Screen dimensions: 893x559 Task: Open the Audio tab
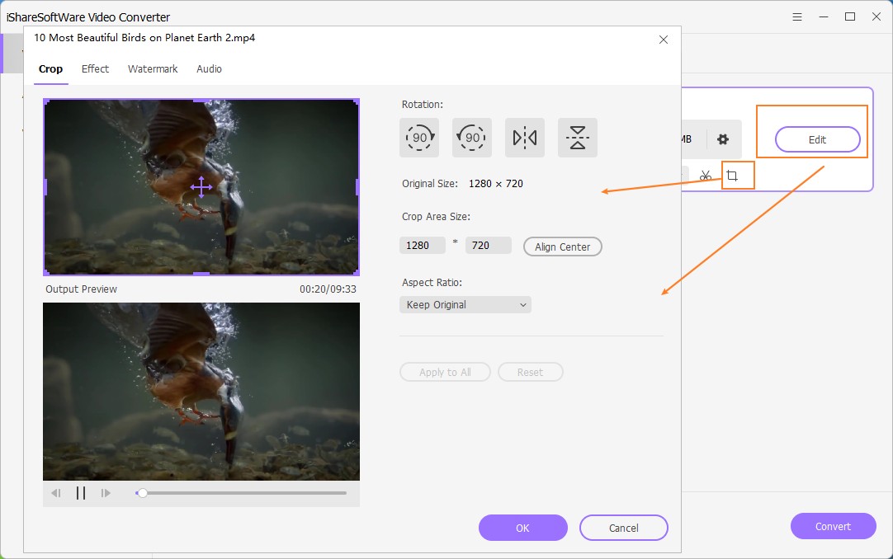[209, 69]
